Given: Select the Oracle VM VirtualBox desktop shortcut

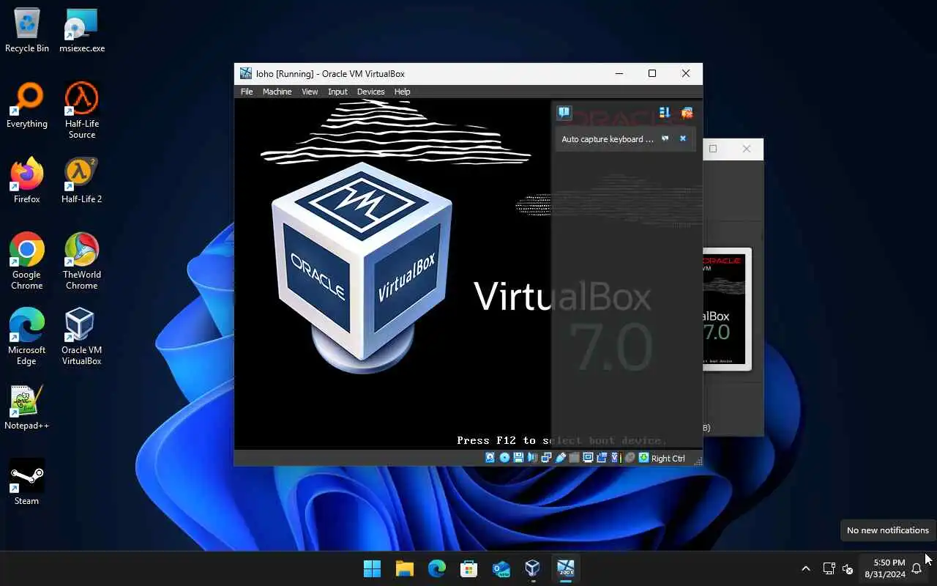Looking at the screenshot, I should coord(82,337).
